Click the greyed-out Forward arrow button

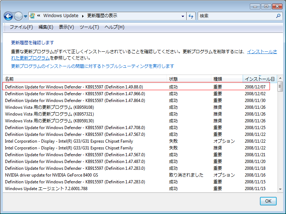(18, 16)
